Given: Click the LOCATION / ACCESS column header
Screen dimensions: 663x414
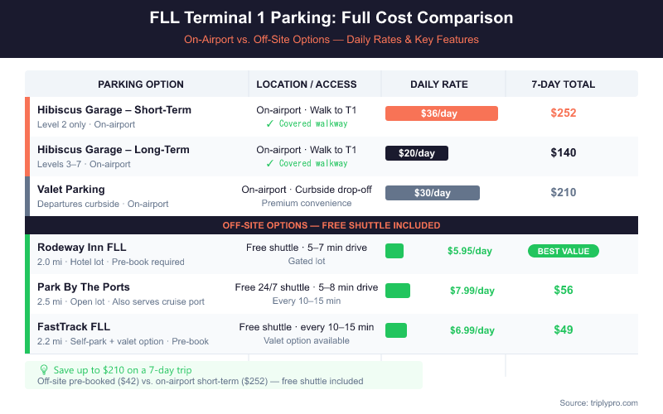Looking at the screenshot, I should click(307, 84).
